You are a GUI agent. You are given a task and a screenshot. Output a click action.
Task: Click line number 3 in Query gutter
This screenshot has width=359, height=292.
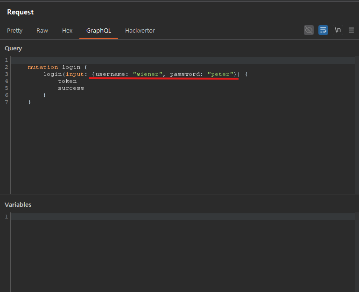pyautogui.click(x=6, y=74)
